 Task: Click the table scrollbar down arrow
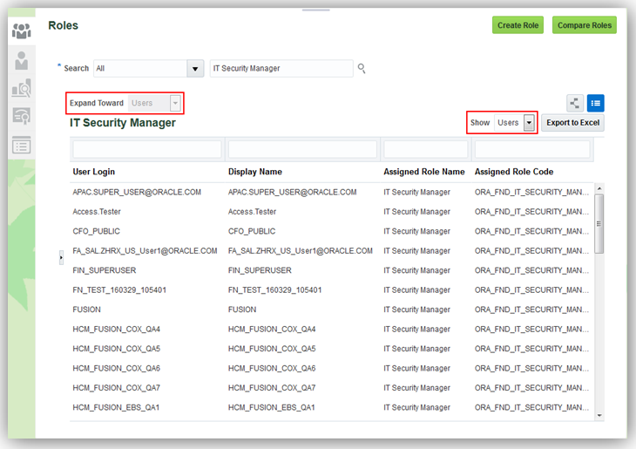point(599,416)
